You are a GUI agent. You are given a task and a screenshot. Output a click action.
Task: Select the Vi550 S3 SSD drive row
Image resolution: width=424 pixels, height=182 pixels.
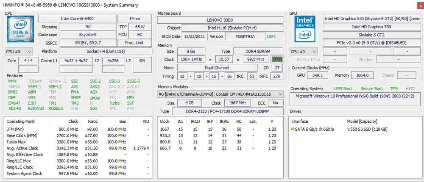click(355, 130)
